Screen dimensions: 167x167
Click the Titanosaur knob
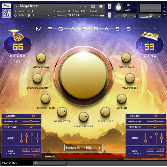[126, 58]
